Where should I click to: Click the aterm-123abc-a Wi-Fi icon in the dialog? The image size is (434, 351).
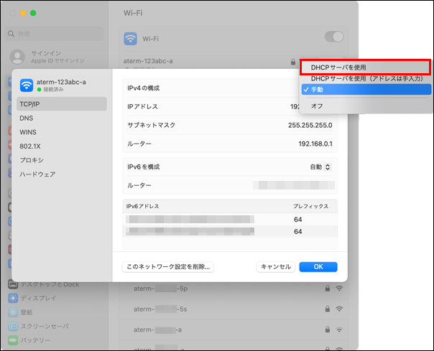click(x=27, y=85)
